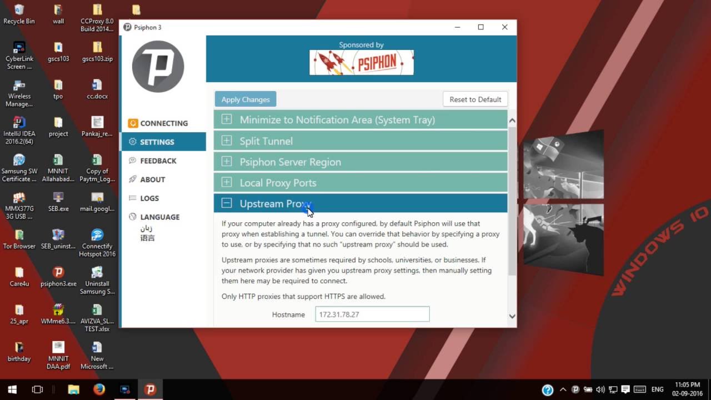Select the Samsung SW Certificate icon
This screenshot has height=400, width=711.
19,168
